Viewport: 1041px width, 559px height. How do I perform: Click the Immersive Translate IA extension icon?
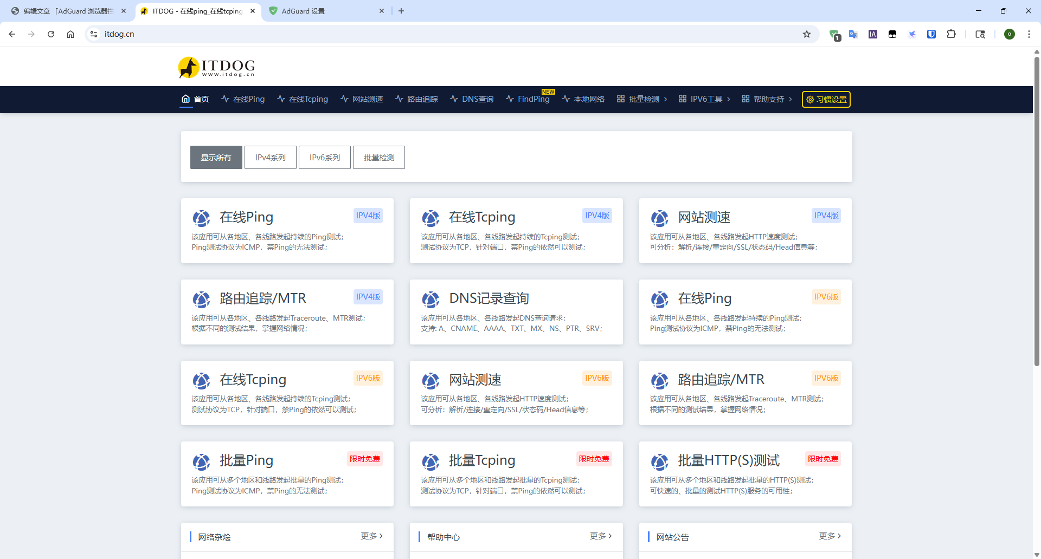[x=872, y=34]
